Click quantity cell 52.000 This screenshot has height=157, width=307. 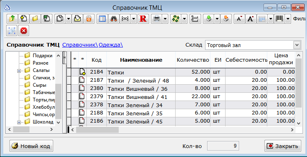pyautogui.click(x=193, y=72)
